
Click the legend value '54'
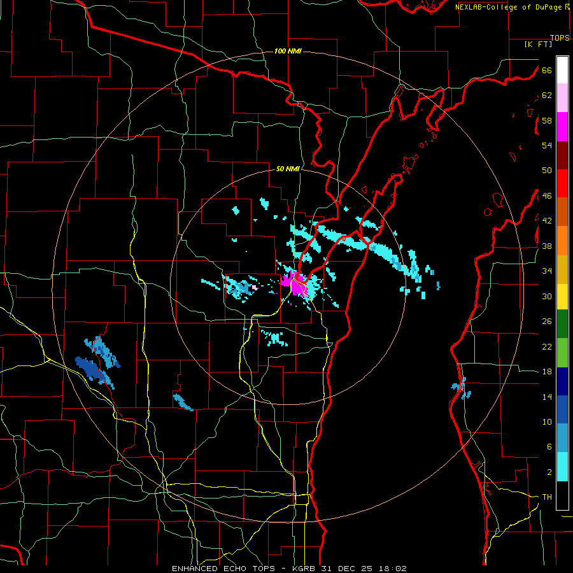[547, 145]
